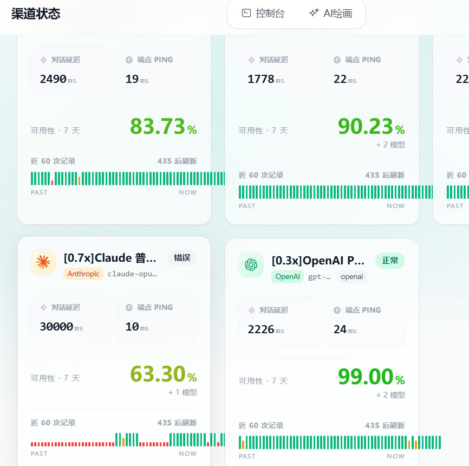Switch to the AI绘画 tab
Screen dimensions: 469x466
pyautogui.click(x=330, y=13)
